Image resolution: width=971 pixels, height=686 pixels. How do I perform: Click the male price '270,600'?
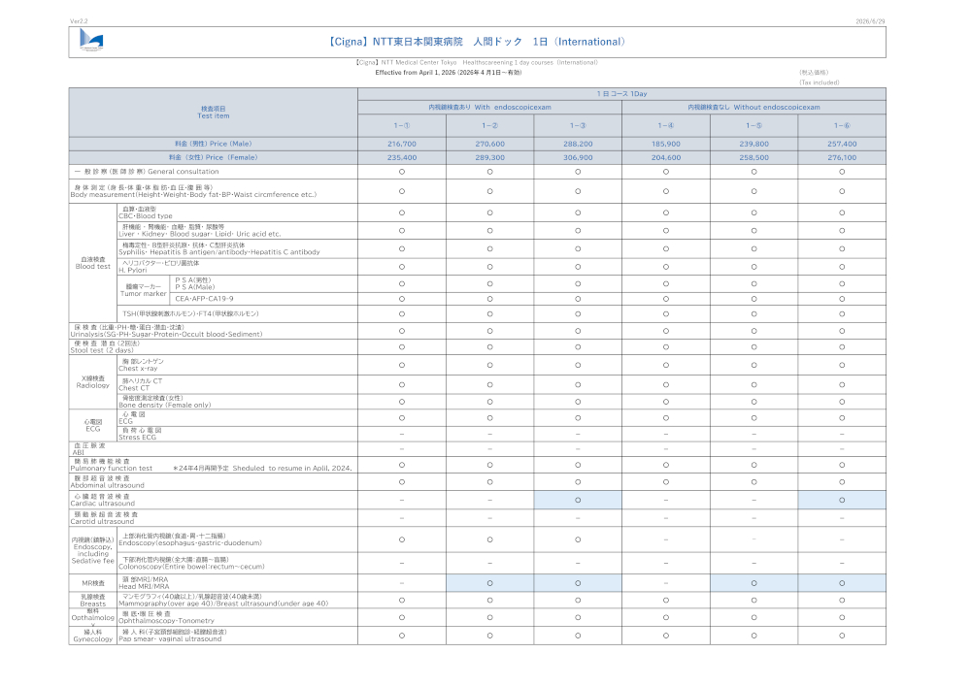click(489, 144)
